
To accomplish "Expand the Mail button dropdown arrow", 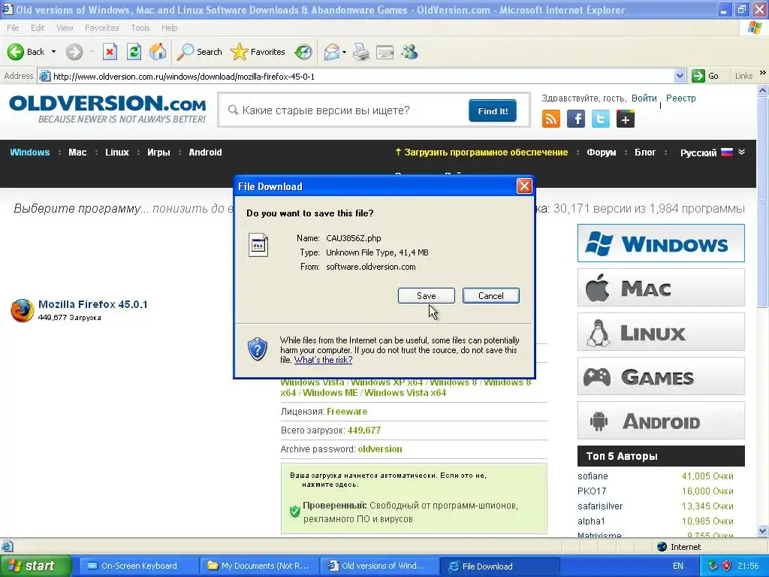I will 344,52.
